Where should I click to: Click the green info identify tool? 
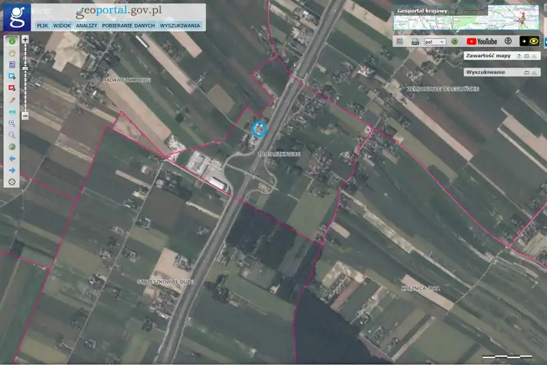[x=12, y=41]
